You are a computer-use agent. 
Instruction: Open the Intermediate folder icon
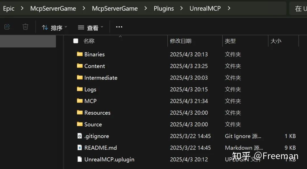click(x=79, y=78)
